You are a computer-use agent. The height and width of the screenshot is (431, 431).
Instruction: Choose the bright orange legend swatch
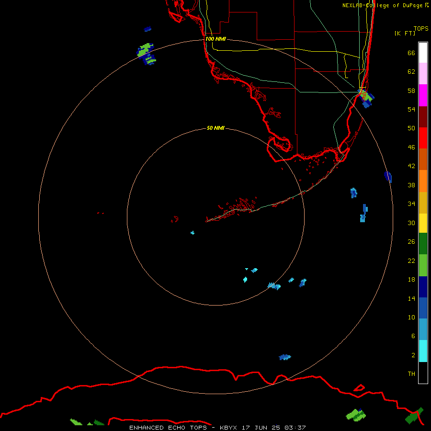423,181
